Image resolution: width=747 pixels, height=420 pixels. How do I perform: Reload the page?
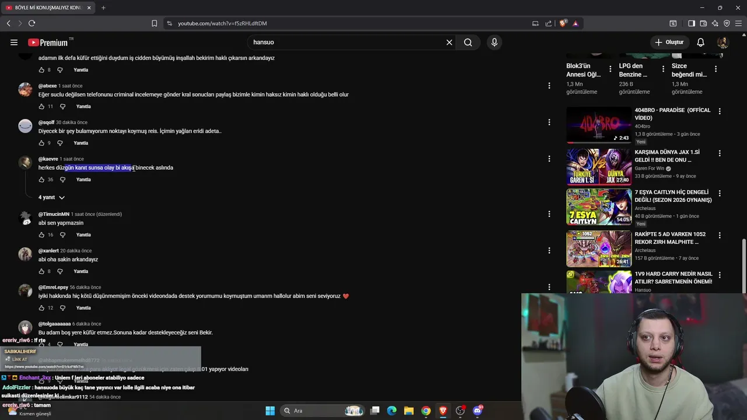[32, 23]
